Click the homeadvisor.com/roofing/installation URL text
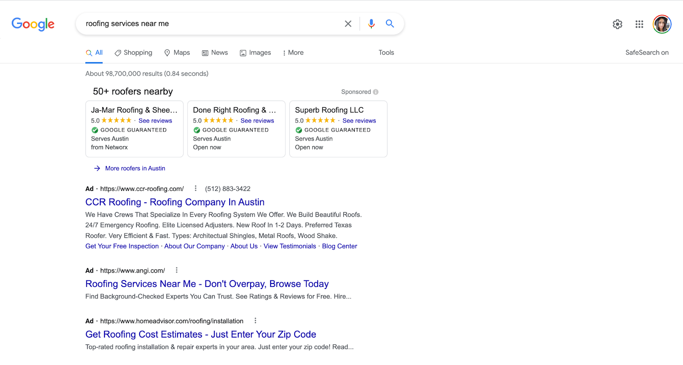 172,321
